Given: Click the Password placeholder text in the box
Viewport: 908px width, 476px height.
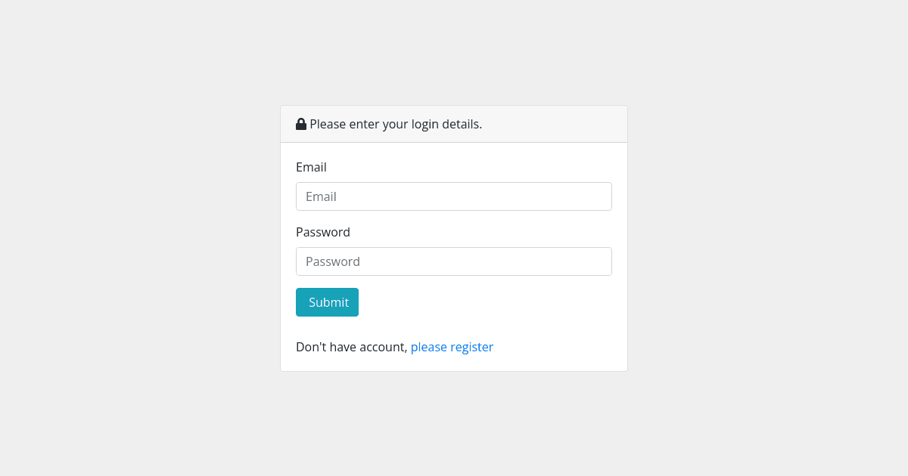Looking at the screenshot, I should pos(333,261).
